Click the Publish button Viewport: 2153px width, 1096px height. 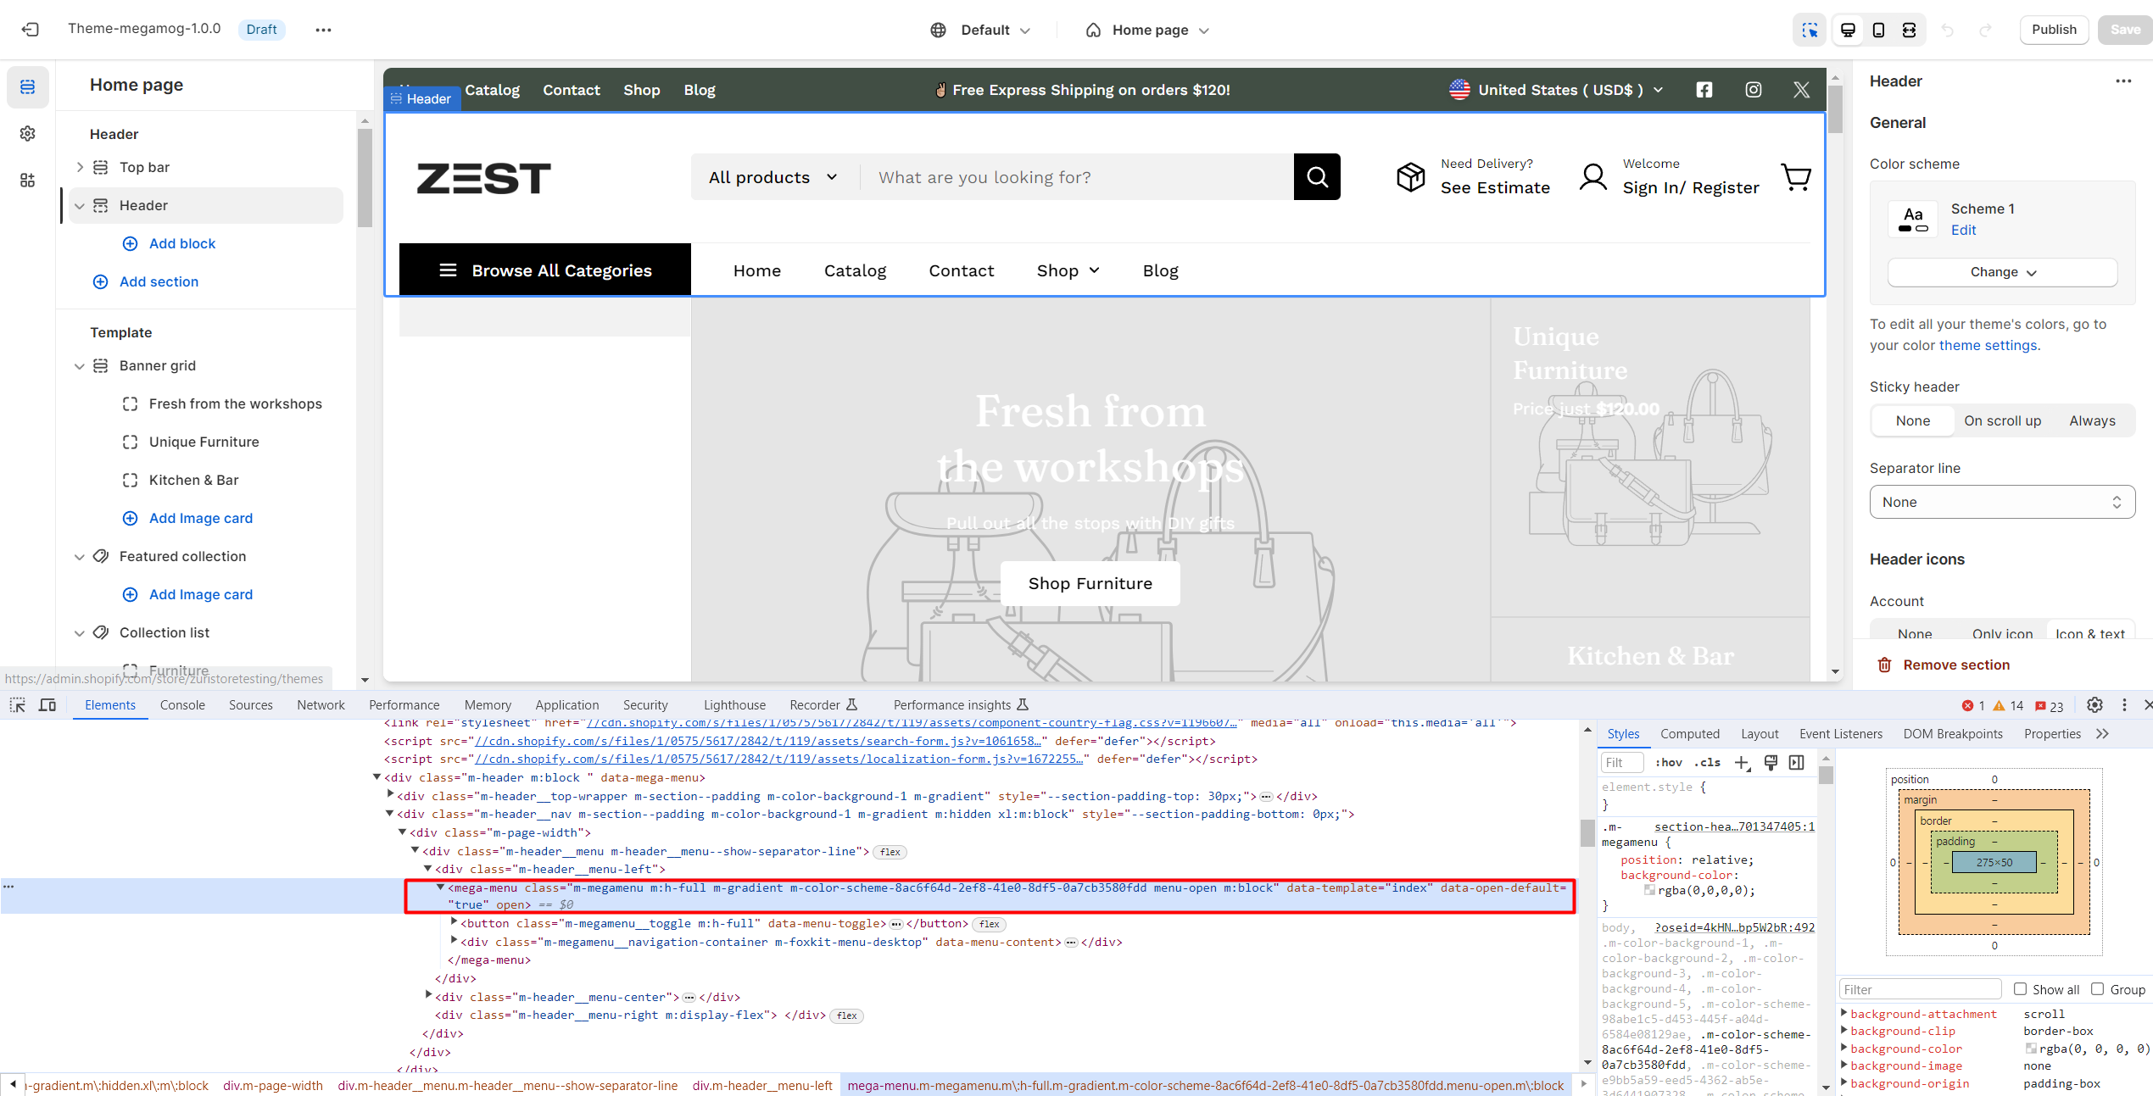tap(2054, 30)
